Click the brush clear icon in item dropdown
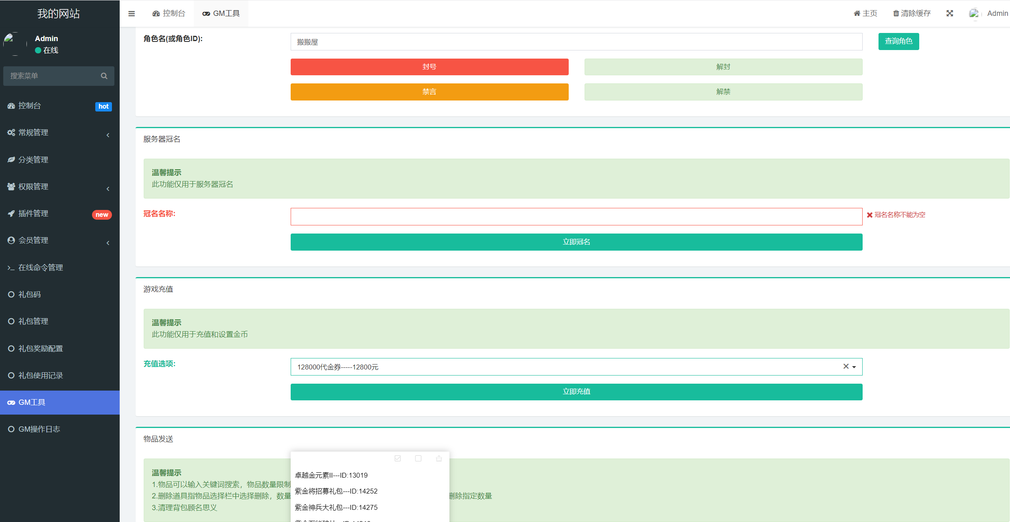The image size is (1010, 522). 439,459
